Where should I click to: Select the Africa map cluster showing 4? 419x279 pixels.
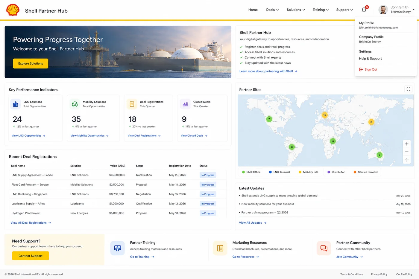[x=333, y=141]
